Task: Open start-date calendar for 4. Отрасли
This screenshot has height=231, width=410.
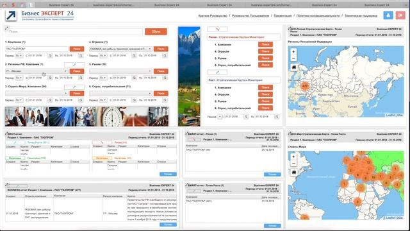Action: coord(134,56)
